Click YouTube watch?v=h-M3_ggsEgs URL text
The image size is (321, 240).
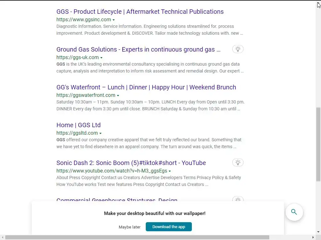[112, 171]
